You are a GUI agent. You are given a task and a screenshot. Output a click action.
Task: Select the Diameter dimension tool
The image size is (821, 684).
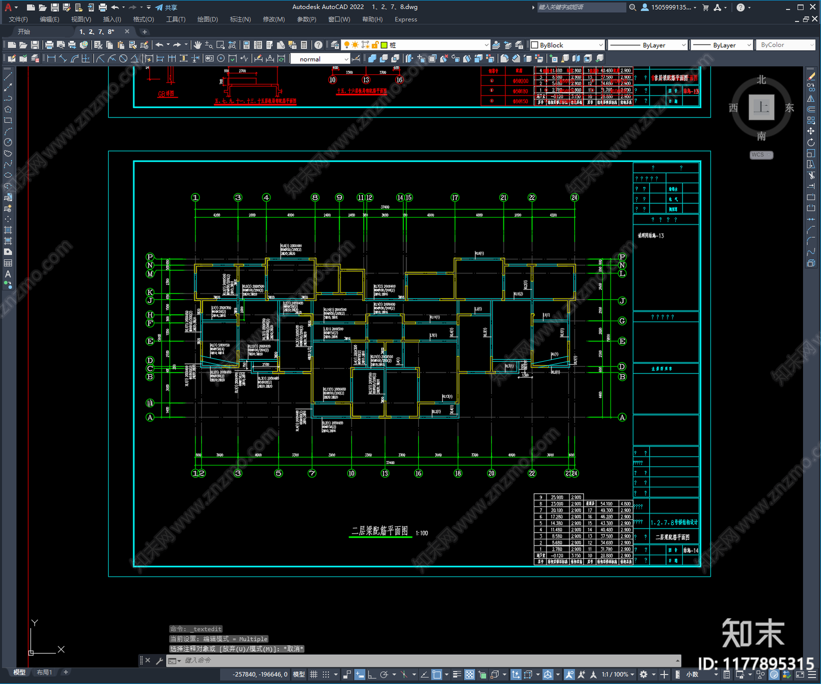pyautogui.click(x=123, y=58)
